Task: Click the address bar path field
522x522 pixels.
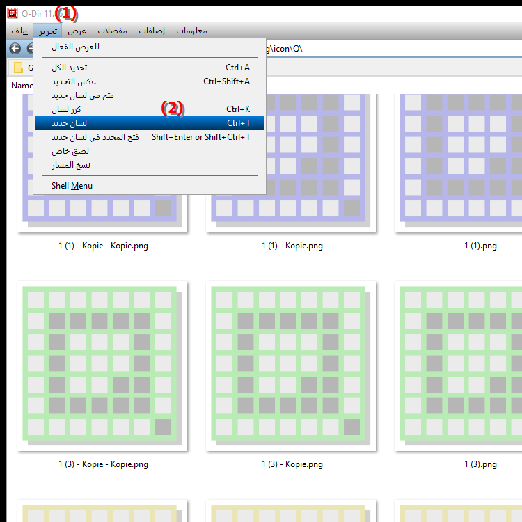Action: (x=393, y=49)
